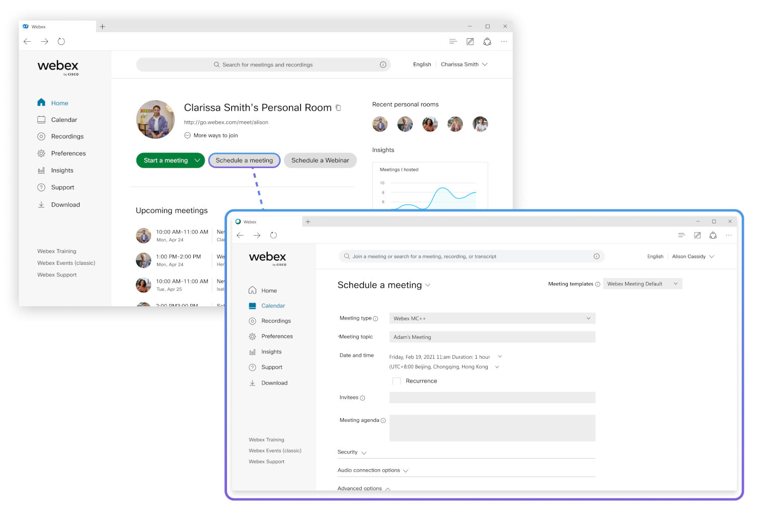Click edit note icon in front window toolbar

[697, 236]
